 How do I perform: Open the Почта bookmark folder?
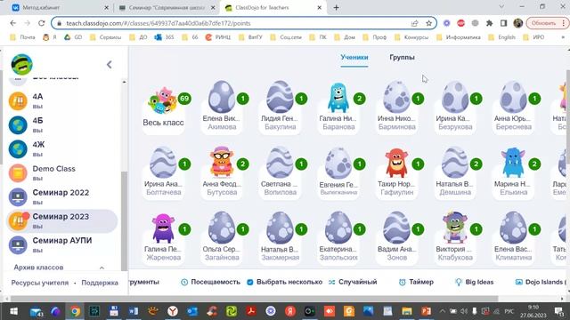(x=23, y=37)
